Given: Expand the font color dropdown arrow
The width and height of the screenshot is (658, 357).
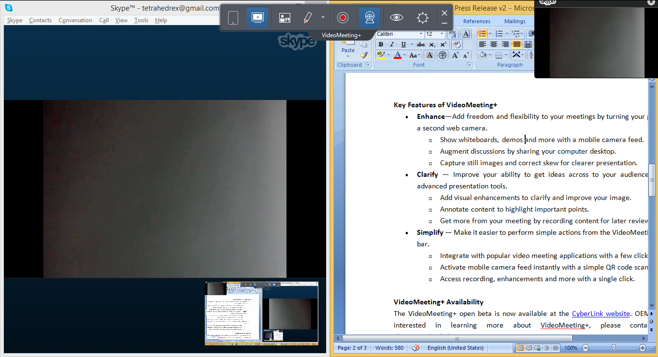Looking at the screenshot, I should 405,55.
